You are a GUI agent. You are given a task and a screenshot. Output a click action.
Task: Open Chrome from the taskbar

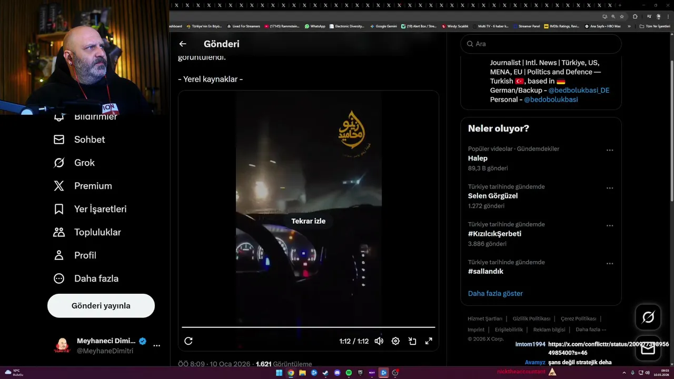tap(291, 373)
